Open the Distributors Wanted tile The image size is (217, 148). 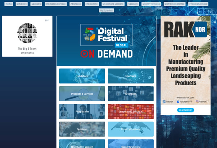[82, 144]
